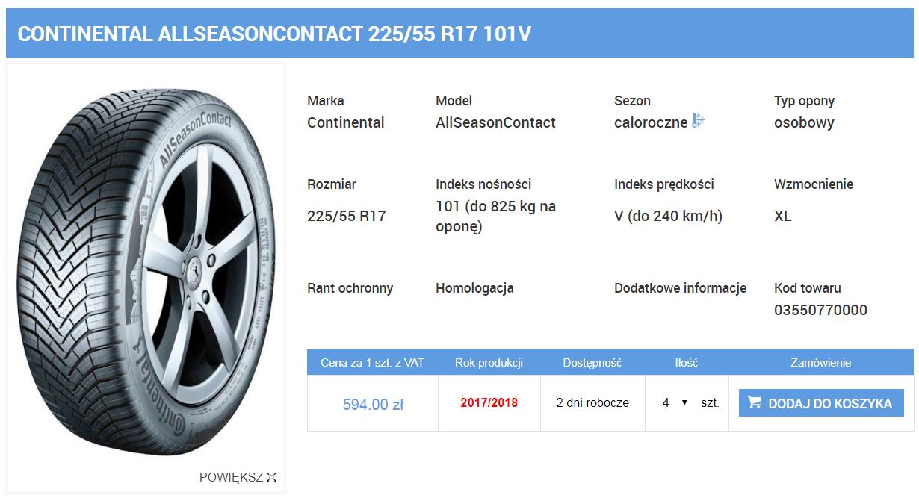Click the POWIĘKSZ link text
919x501 pixels.
click(x=231, y=477)
